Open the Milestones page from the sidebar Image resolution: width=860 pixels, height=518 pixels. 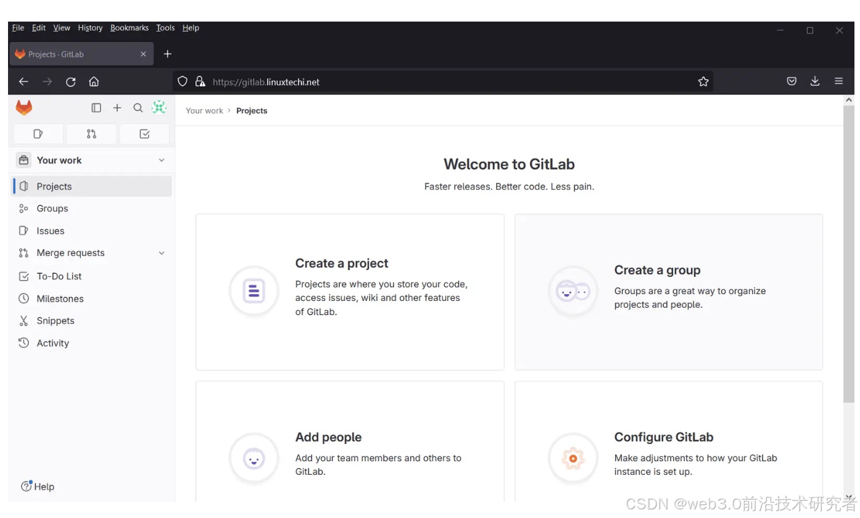click(x=60, y=298)
